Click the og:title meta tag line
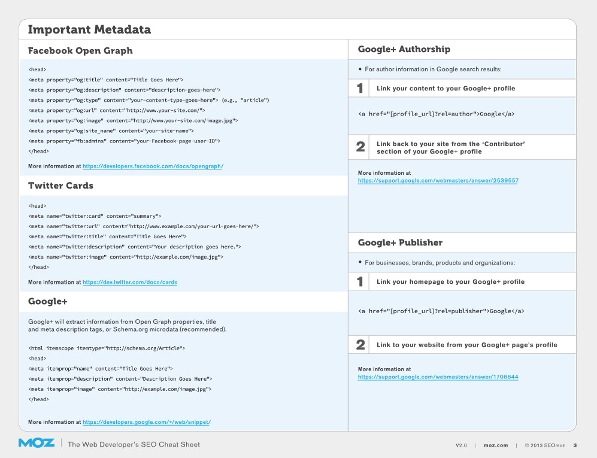597x458 pixels. [x=106, y=80]
